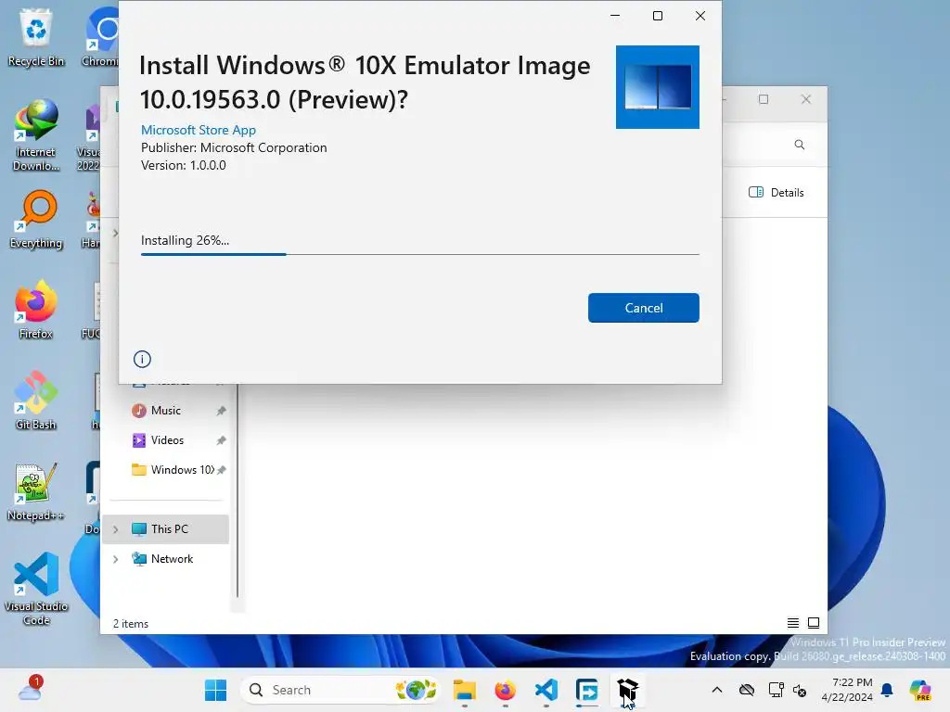Switch File Explorer to large thumbnails view
This screenshot has width=950, height=712.
[x=814, y=623]
